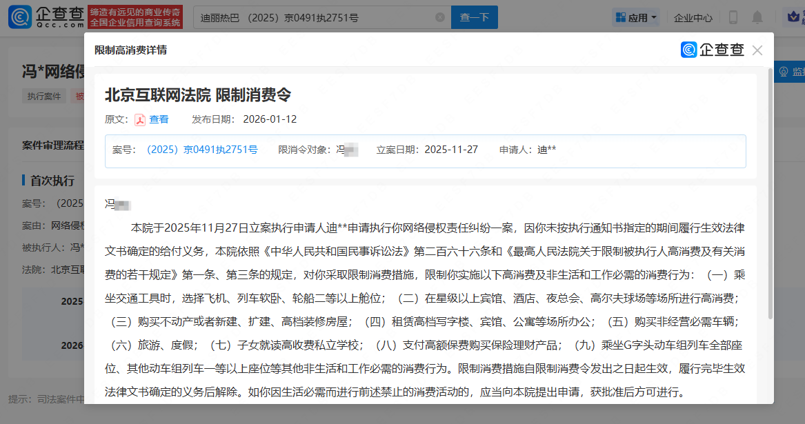Open notifications bell icon

coord(758,17)
